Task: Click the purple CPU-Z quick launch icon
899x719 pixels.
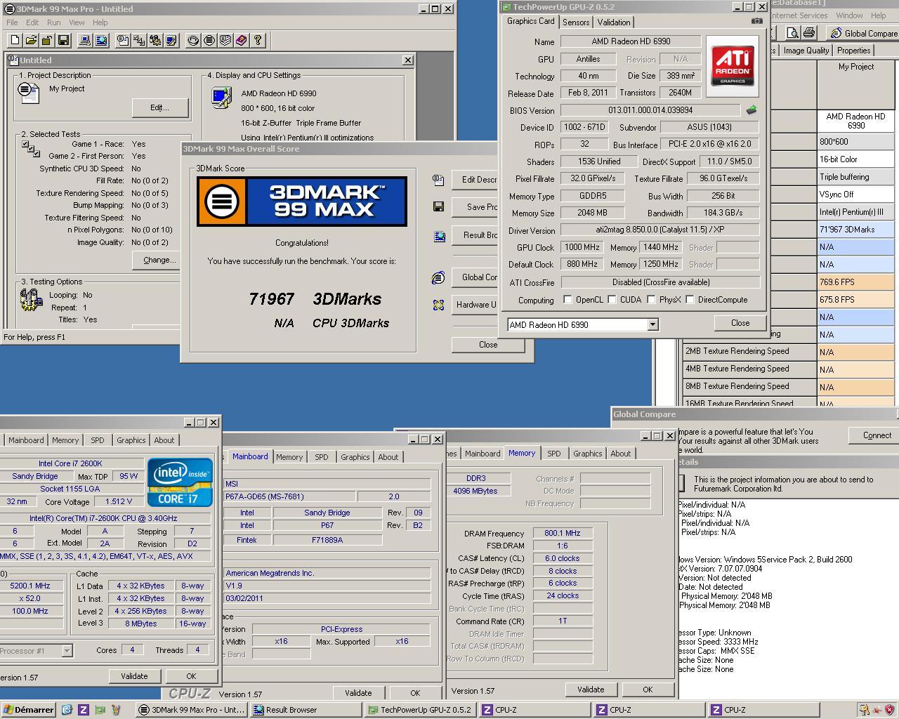Action: [84, 710]
